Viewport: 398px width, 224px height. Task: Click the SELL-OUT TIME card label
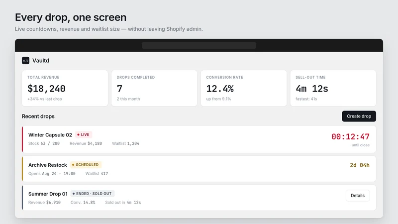tap(310, 77)
